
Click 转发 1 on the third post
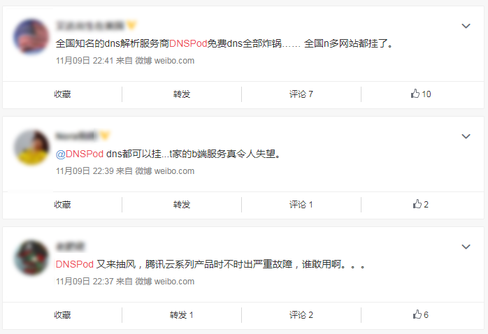(x=182, y=314)
